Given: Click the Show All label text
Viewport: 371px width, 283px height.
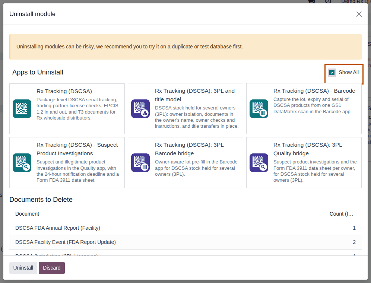Looking at the screenshot, I should [x=349, y=72].
